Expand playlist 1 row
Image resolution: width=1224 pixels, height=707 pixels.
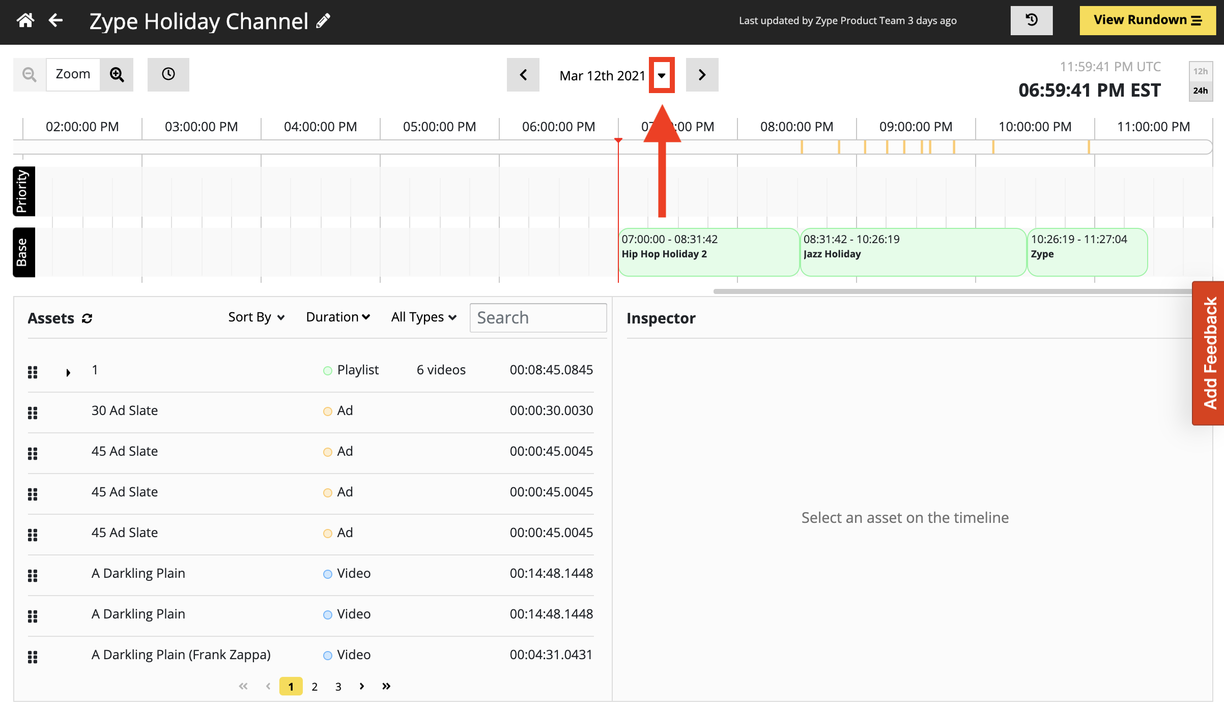(68, 372)
